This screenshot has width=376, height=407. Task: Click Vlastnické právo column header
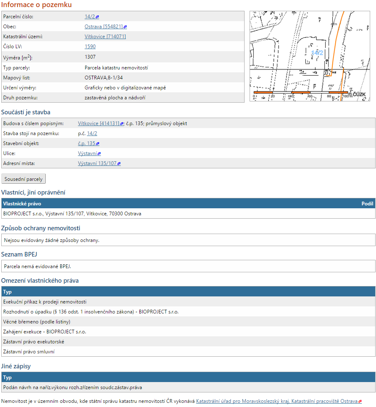(22, 204)
